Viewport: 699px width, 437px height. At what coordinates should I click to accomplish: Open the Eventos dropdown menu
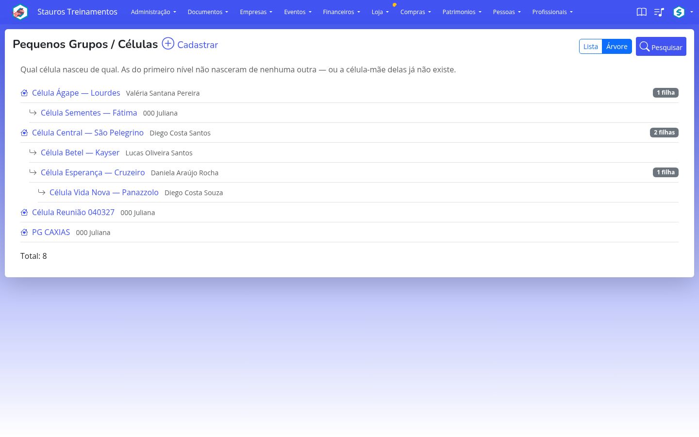tap(298, 12)
